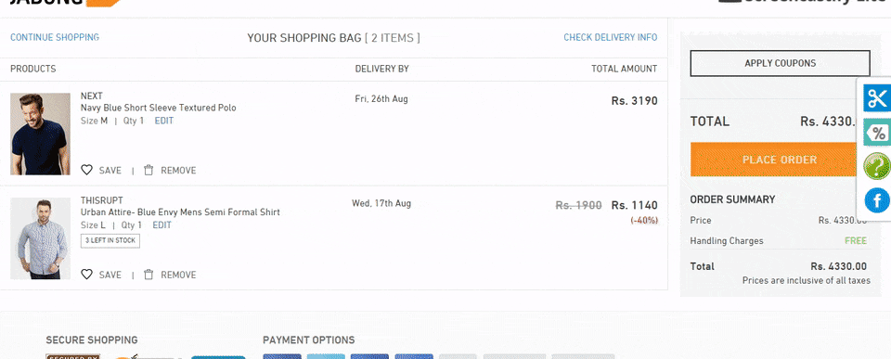Click the Apply Coupons button

click(x=780, y=63)
